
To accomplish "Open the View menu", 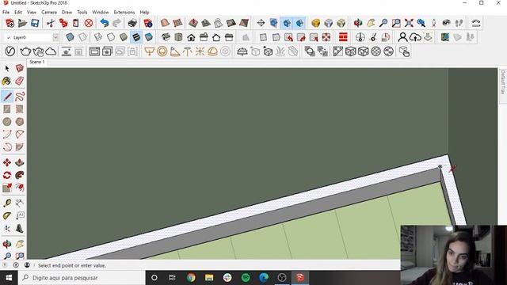I will (32, 13).
